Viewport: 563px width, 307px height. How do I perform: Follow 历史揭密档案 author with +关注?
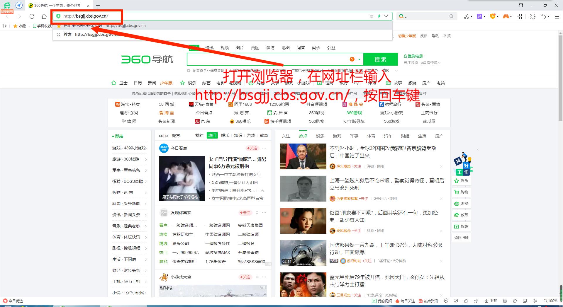point(363,199)
